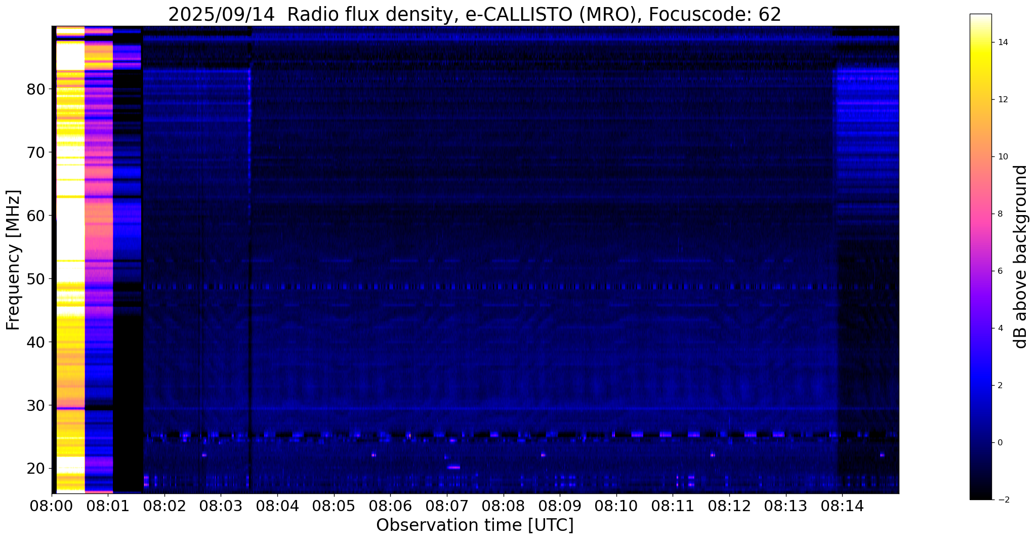Click the 50 MHz frequency tick label
The image size is (1036, 540).
tap(36, 279)
